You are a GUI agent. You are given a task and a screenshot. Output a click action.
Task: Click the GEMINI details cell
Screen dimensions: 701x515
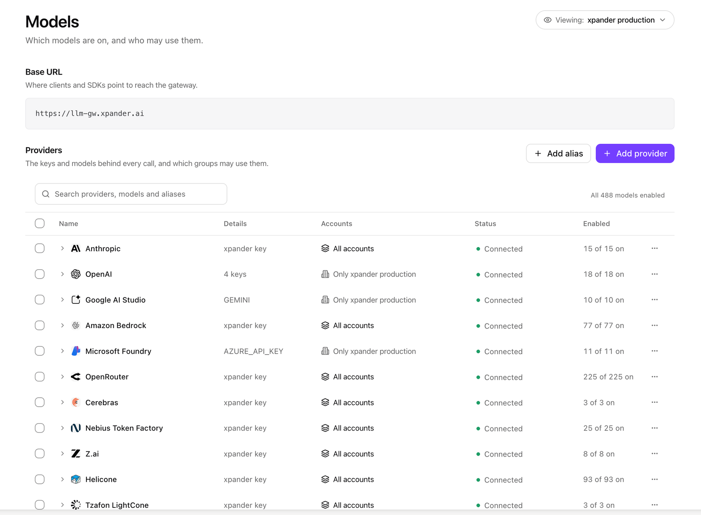coord(237,300)
